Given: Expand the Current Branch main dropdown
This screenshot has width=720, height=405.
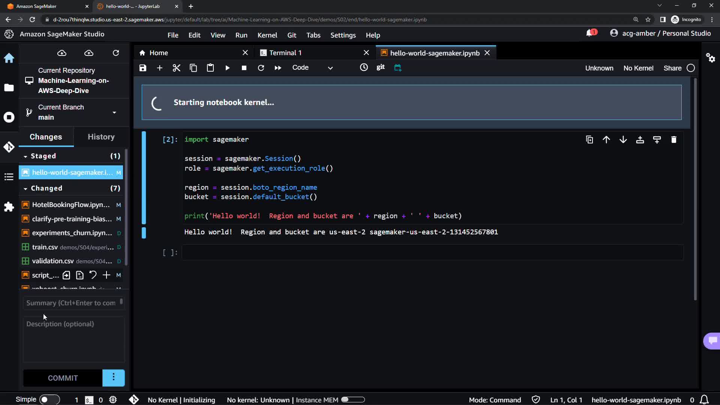Looking at the screenshot, I should pos(114,112).
